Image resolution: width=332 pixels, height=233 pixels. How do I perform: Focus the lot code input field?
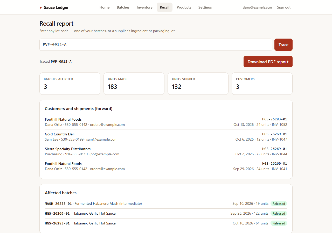[x=156, y=45]
